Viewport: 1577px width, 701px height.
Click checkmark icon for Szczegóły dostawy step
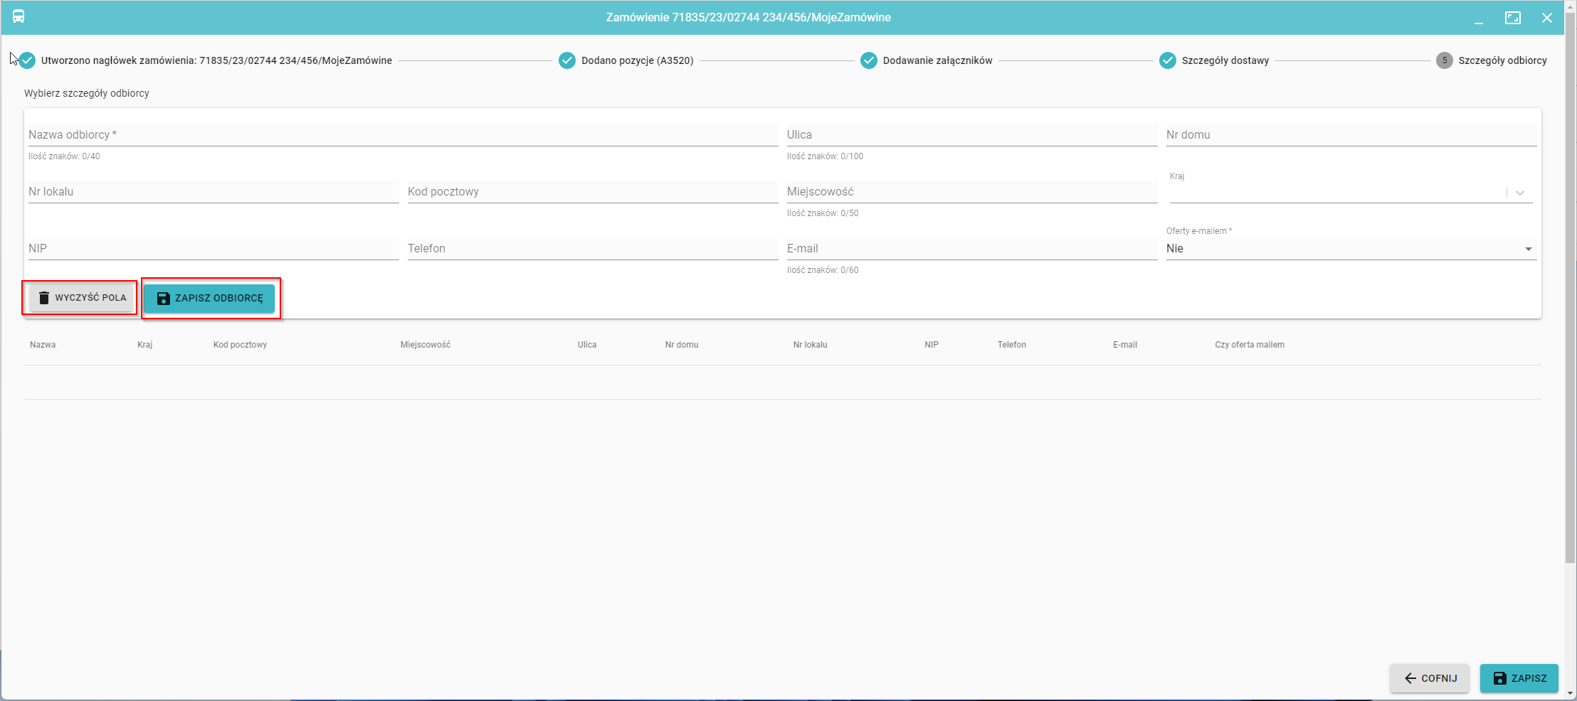tap(1168, 60)
